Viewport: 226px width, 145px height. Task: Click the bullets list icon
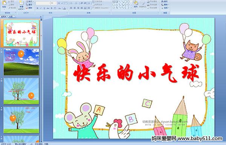pos(72,3)
